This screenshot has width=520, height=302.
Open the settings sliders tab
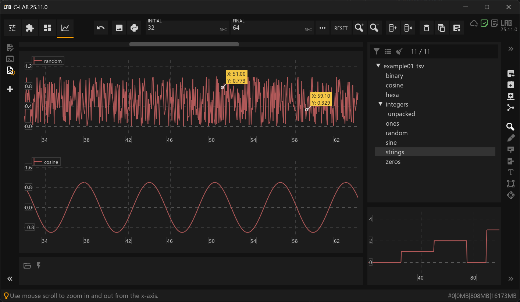point(12,28)
